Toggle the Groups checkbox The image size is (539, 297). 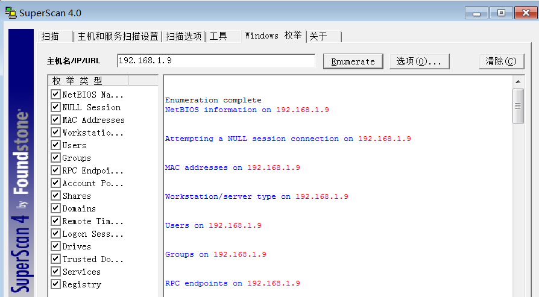coord(55,158)
